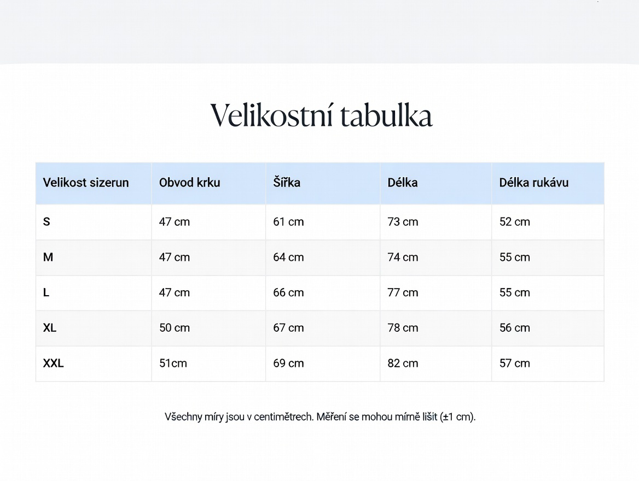
Task: Click the size L row label
Action: 46,292
